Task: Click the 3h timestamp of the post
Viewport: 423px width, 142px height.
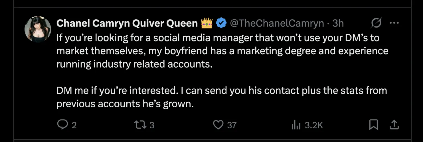Action: (338, 23)
